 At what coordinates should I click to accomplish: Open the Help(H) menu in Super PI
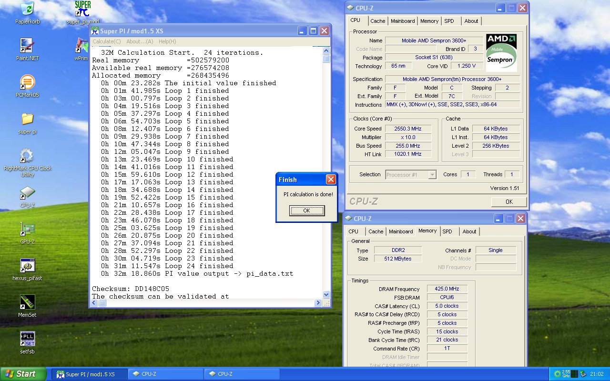click(x=167, y=41)
